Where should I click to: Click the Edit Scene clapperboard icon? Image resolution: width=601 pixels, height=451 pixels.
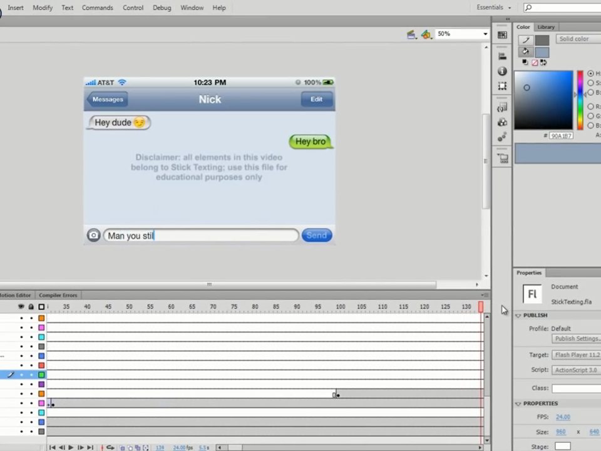[411, 34]
